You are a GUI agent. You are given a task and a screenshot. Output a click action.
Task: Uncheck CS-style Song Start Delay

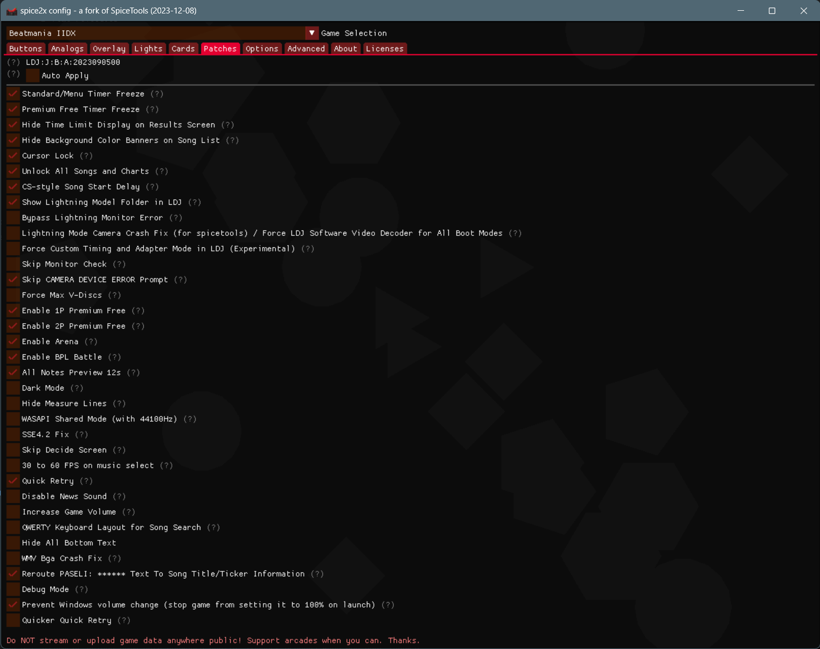(13, 187)
